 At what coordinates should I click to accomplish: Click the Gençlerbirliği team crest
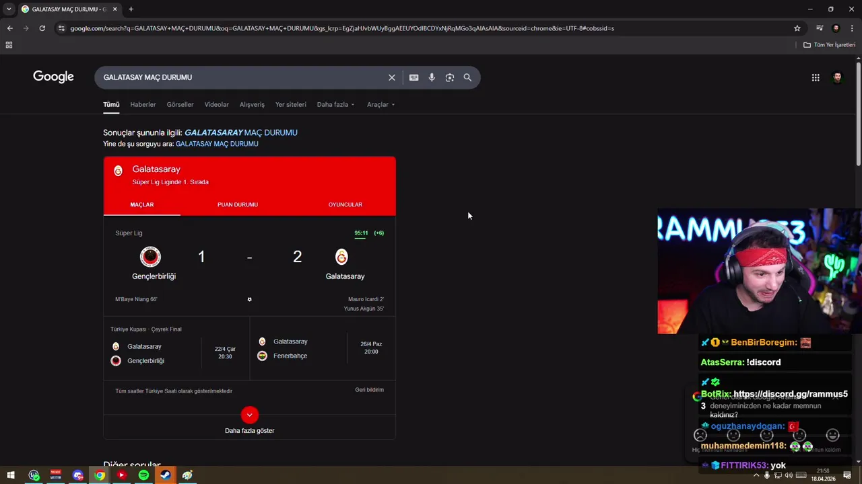(x=150, y=257)
